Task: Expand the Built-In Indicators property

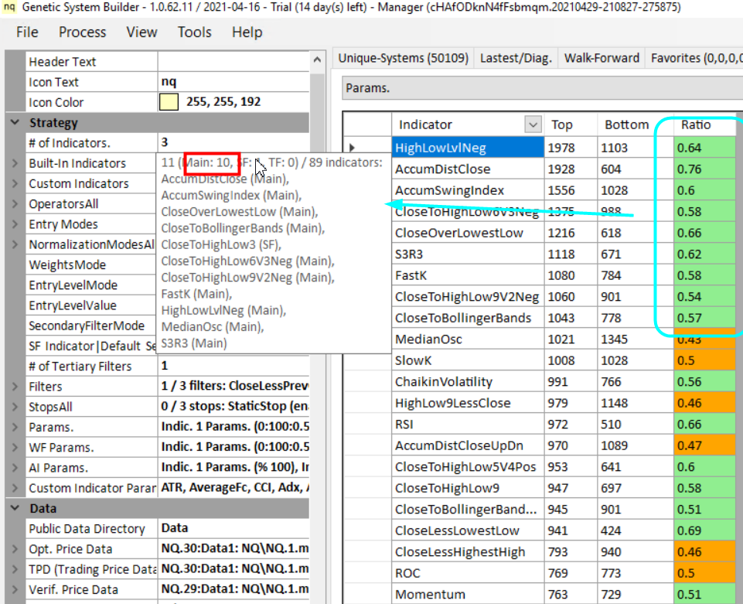Action: click(x=15, y=163)
